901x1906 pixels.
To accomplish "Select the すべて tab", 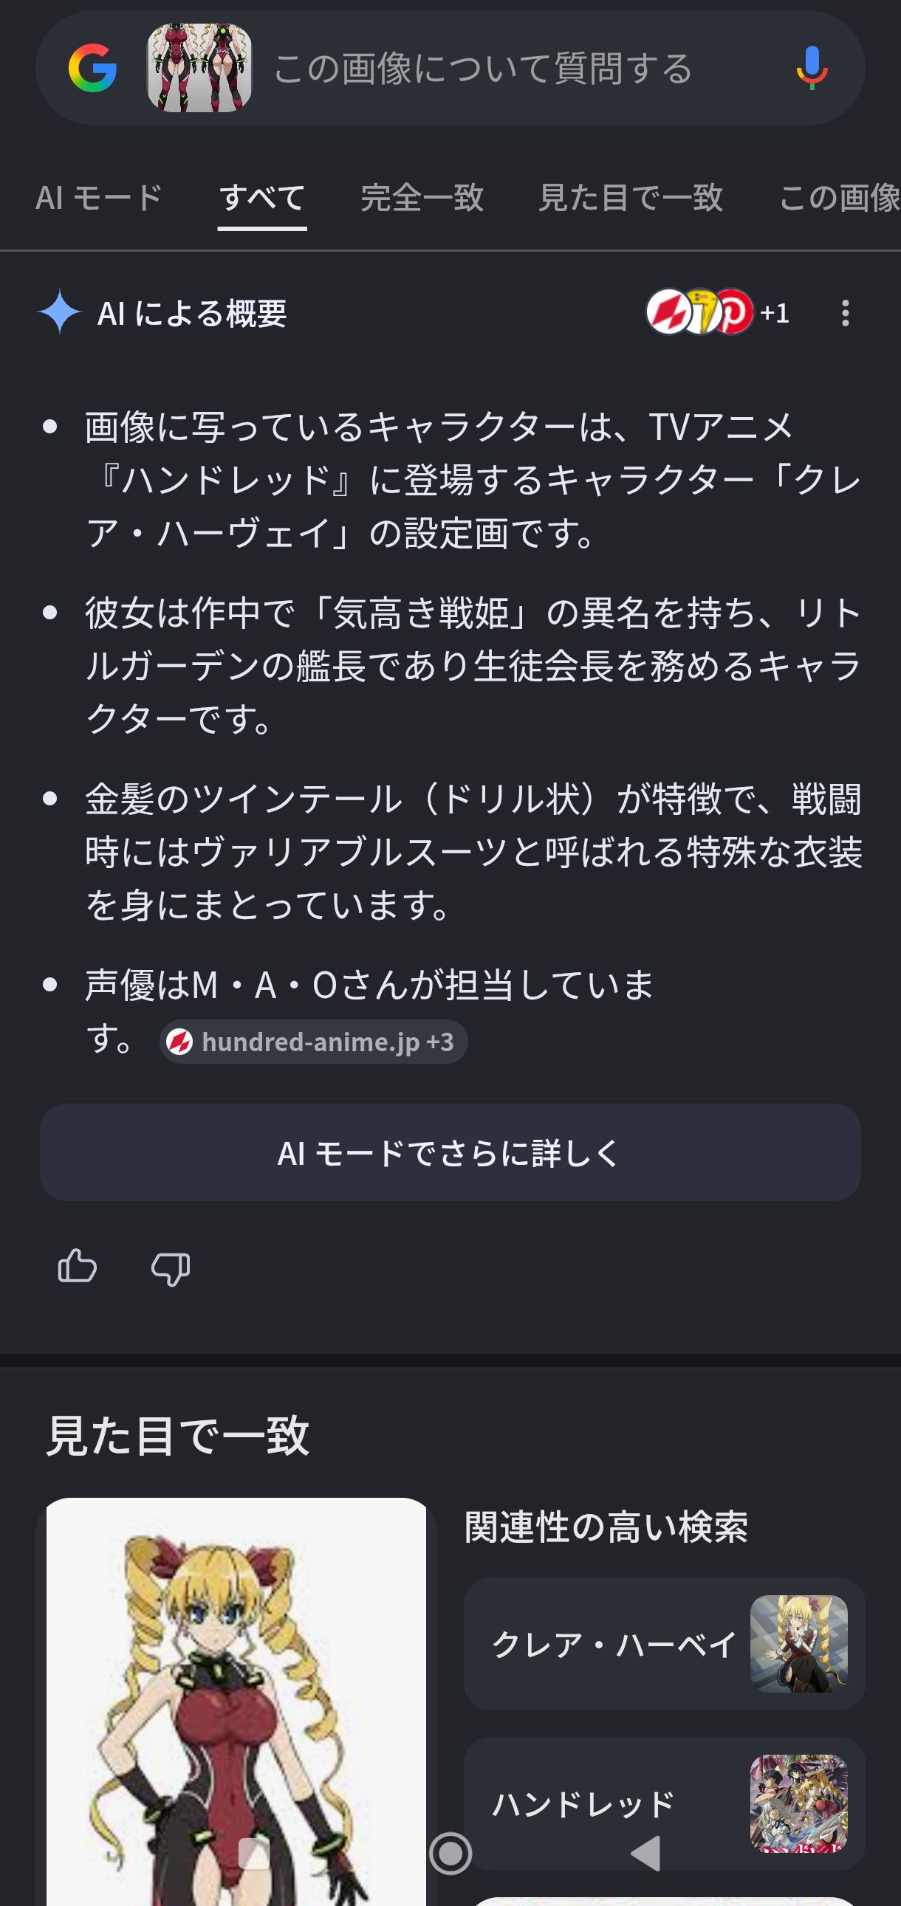I will pos(262,198).
